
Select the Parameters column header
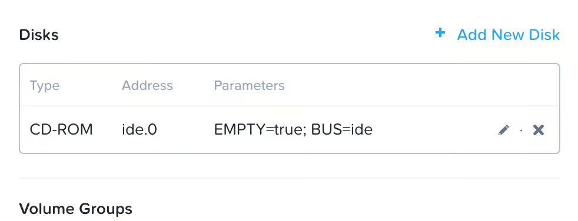coord(249,86)
